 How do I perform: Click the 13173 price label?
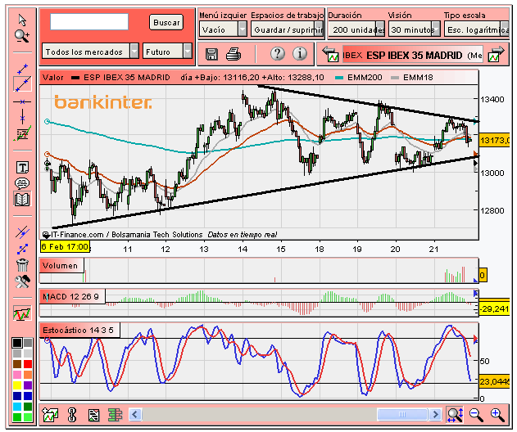tap(493, 140)
